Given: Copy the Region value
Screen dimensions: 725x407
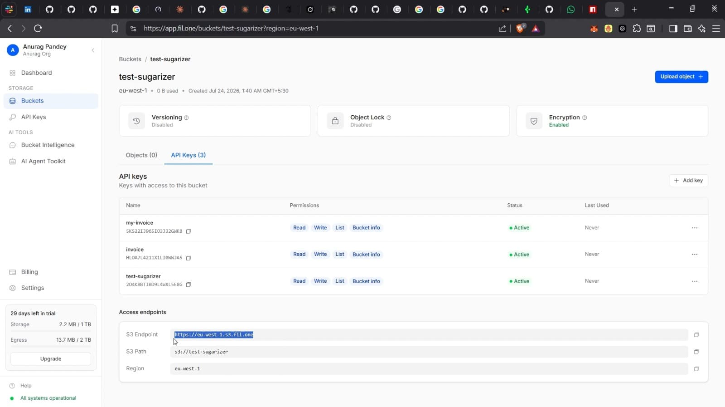Looking at the screenshot, I should click(x=696, y=369).
